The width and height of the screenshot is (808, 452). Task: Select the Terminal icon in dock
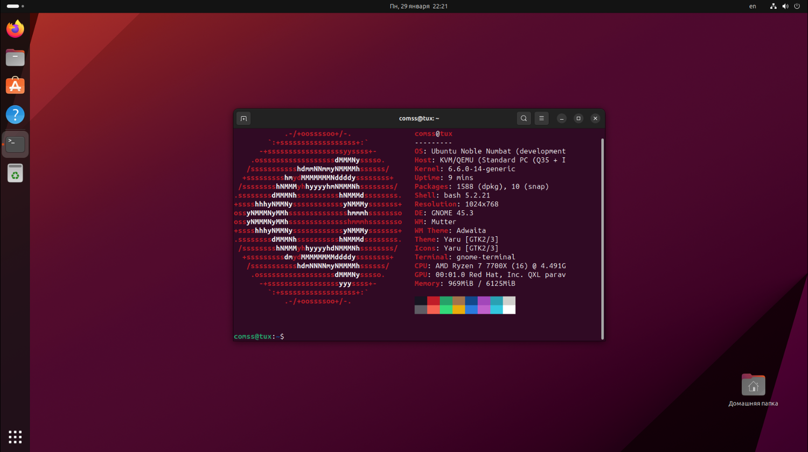[15, 144]
